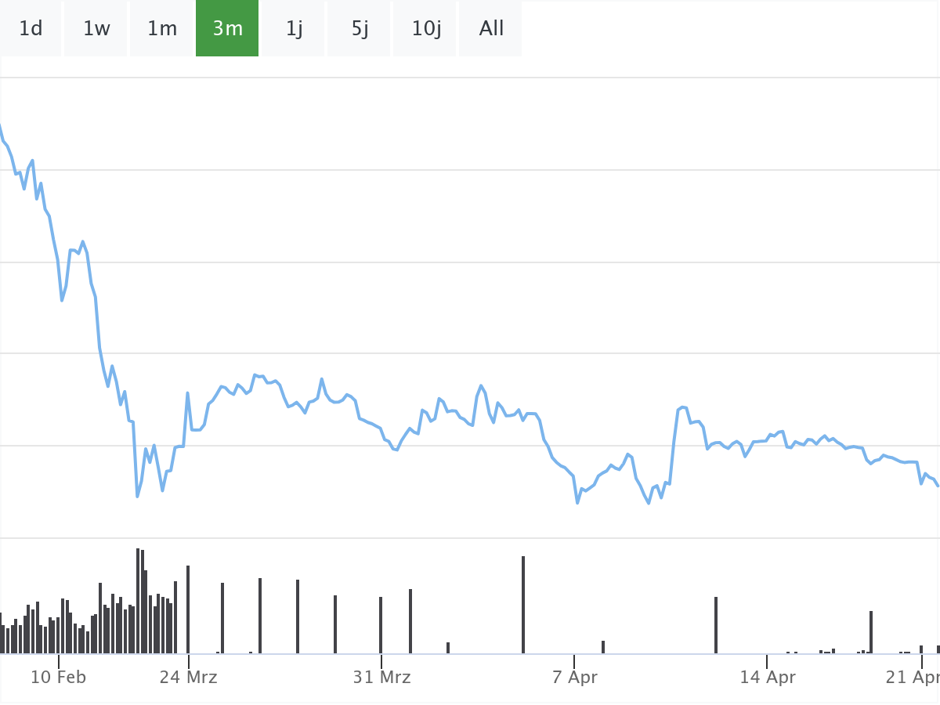Screen dimensions: 940x705
Task: Click tall isolated volume bar between 31 Mrz and 7 Apr
Action: (523, 605)
